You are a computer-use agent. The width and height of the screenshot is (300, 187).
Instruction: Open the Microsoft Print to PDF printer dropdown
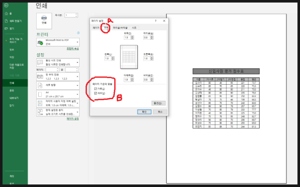[58, 42]
